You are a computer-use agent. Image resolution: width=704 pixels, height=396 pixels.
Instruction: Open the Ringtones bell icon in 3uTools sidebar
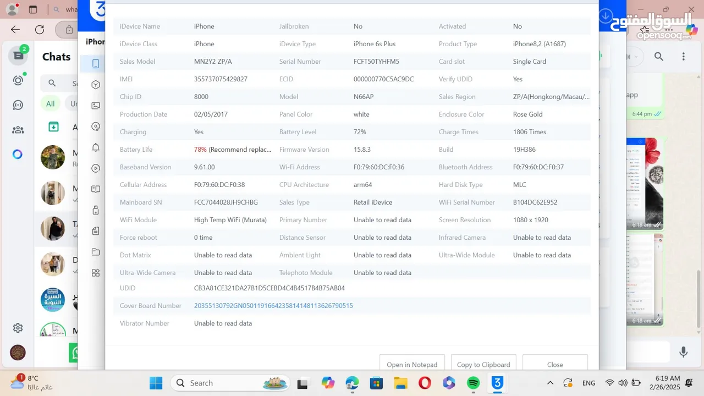pyautogui.click(x=96, y=147)
